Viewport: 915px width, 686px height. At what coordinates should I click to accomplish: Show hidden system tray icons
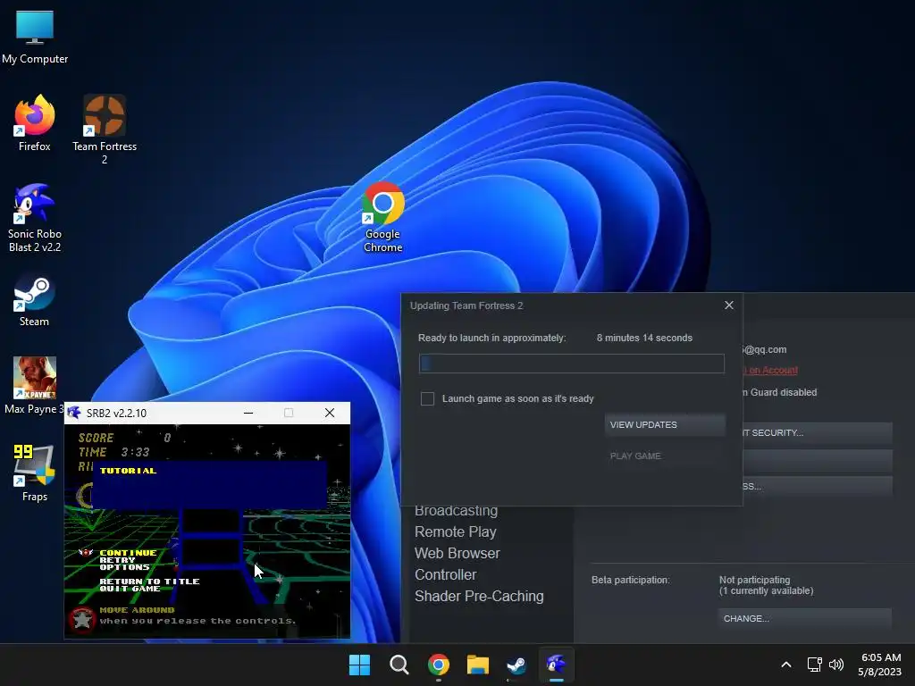786,665
